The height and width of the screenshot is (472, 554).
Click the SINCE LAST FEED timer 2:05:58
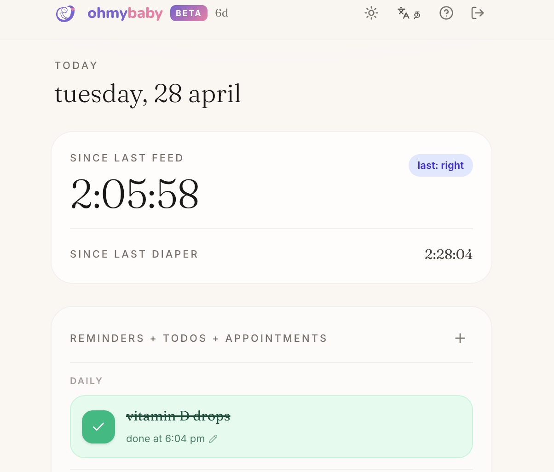coord(135,194)
